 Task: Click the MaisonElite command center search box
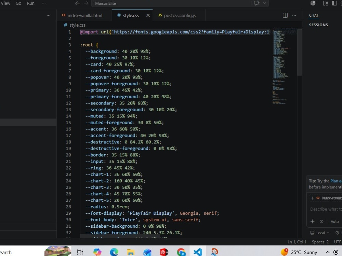[171, 3]
